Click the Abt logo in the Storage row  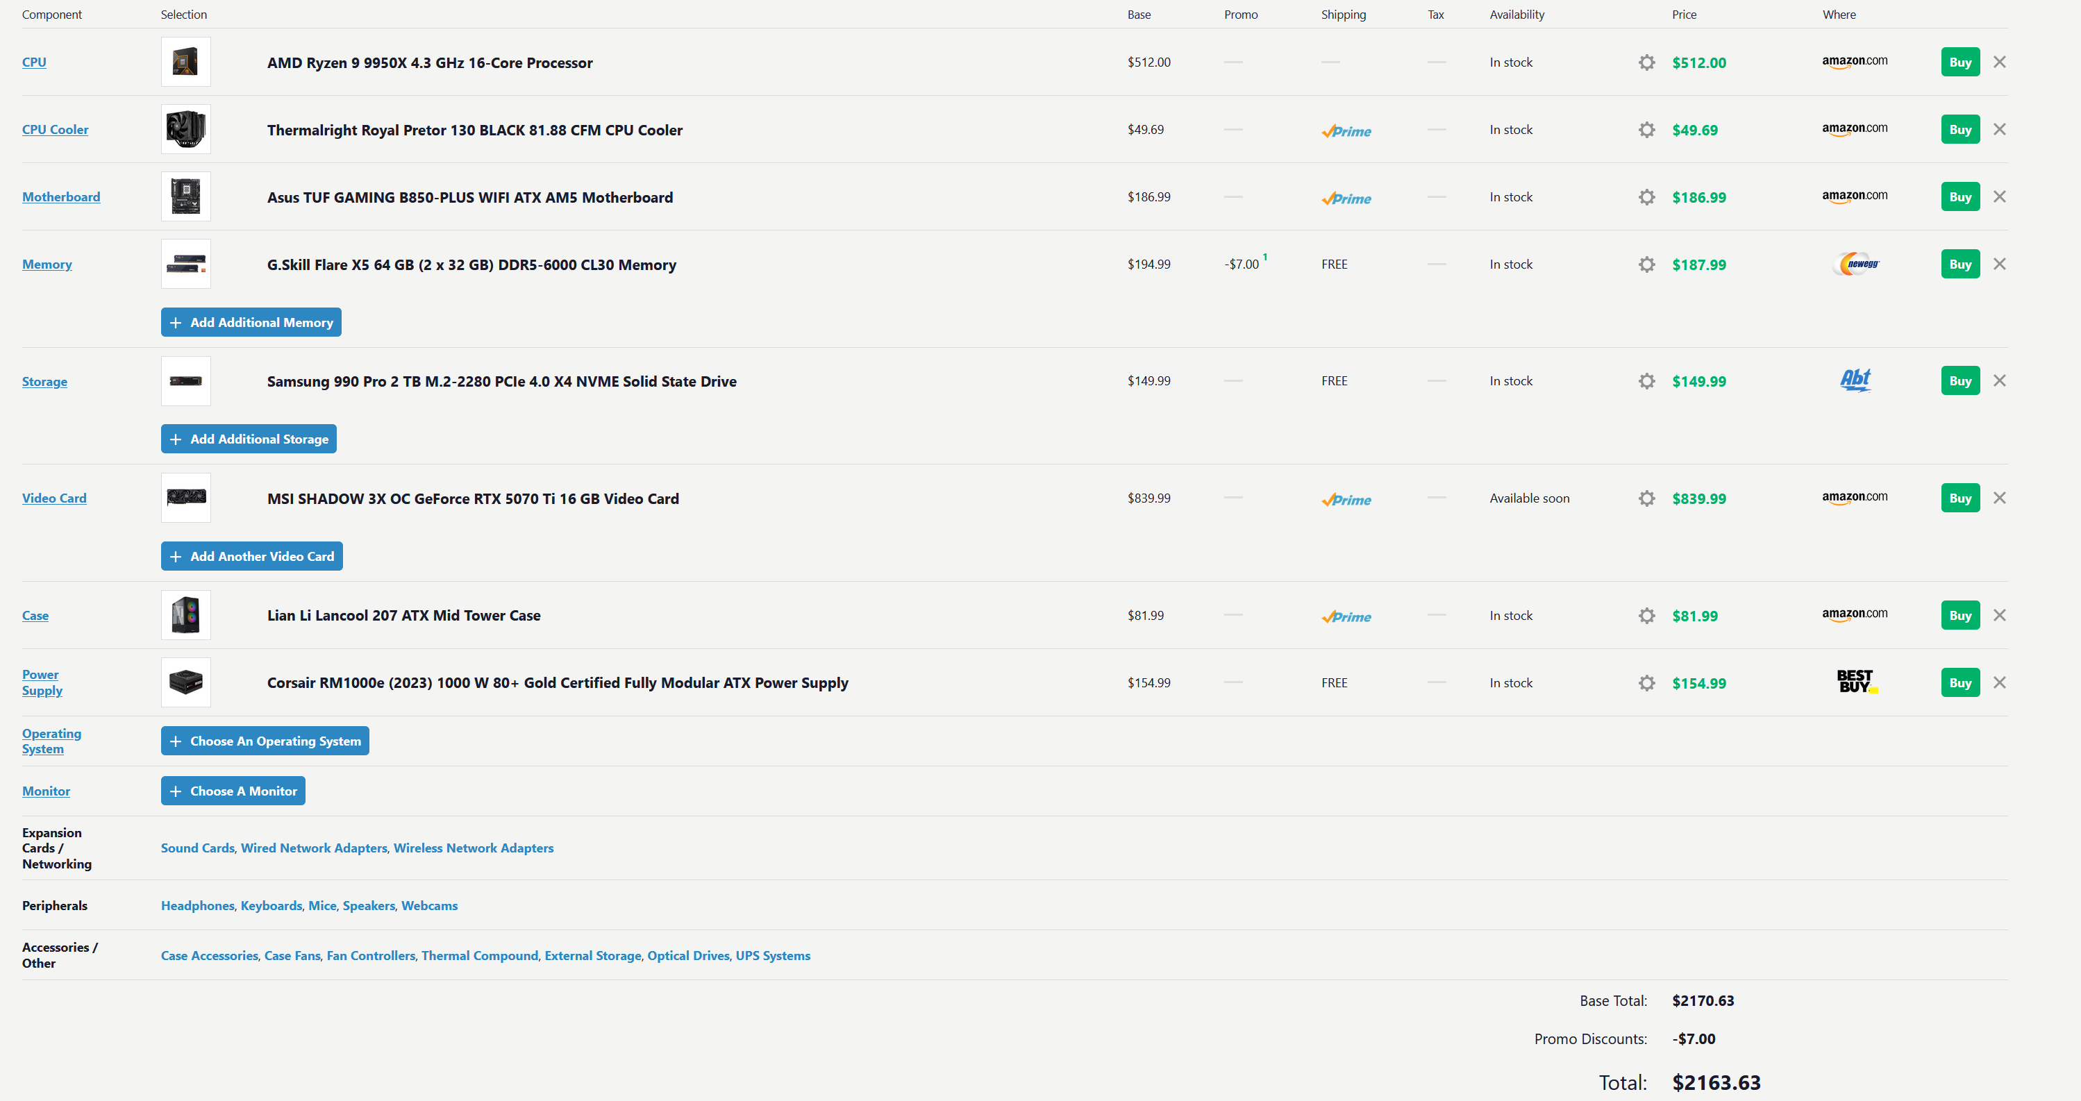(x=1855, y=380)
